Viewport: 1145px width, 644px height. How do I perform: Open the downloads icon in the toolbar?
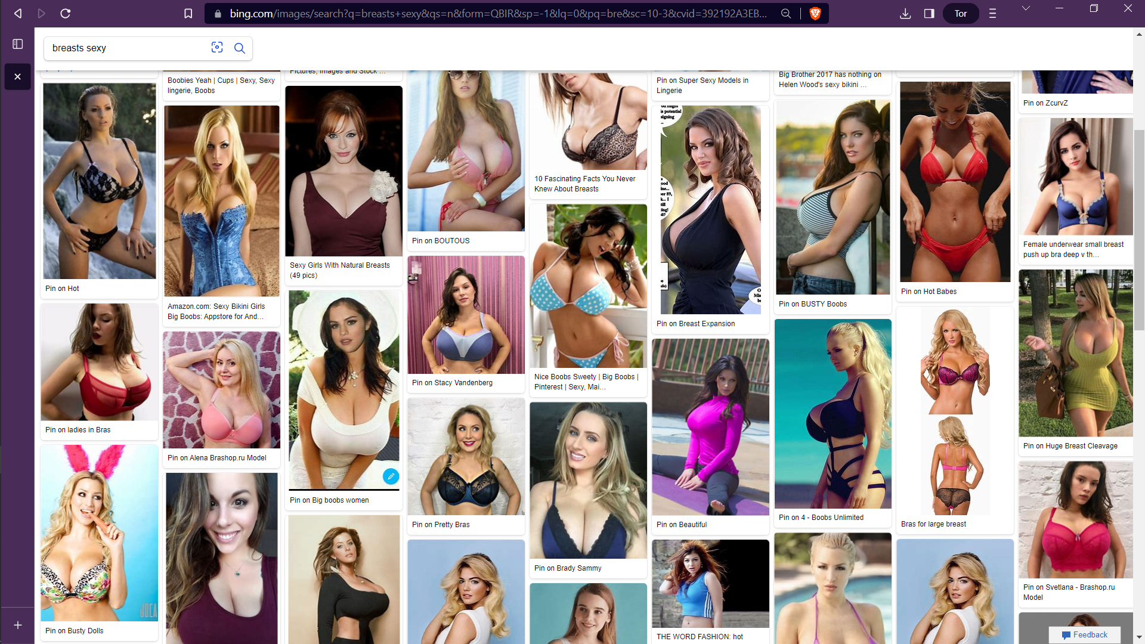(905, 13)
